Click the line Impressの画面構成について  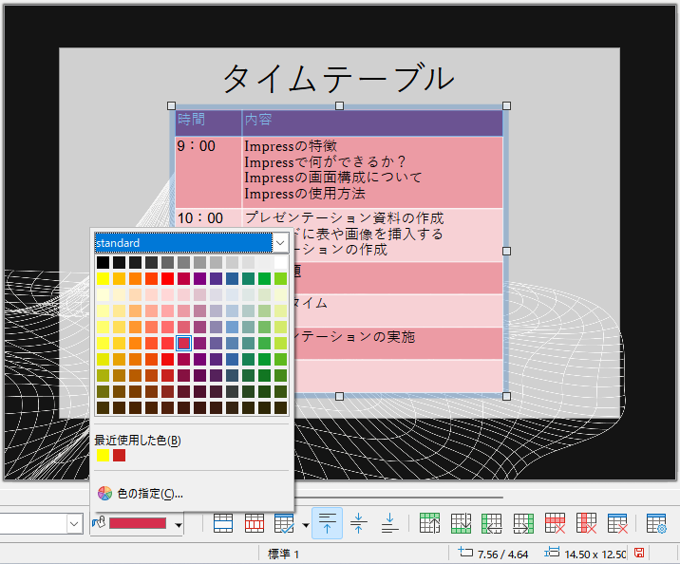[333, 178]
